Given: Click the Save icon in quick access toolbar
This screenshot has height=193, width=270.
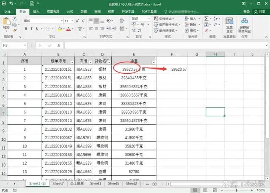Looking at the screenshot, I should [3, 3].
